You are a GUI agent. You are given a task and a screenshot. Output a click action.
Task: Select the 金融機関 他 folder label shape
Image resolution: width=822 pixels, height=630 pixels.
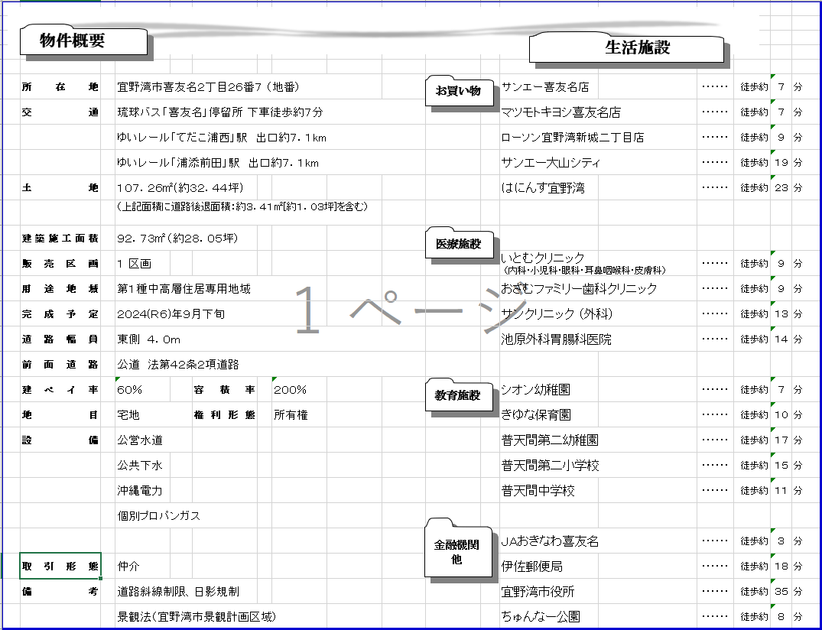tap(457, 552)
